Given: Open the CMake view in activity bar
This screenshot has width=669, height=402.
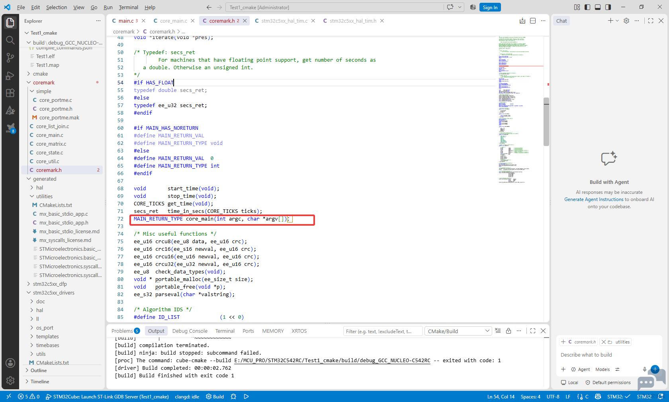Looking at the screenshot, I should 10,110.
